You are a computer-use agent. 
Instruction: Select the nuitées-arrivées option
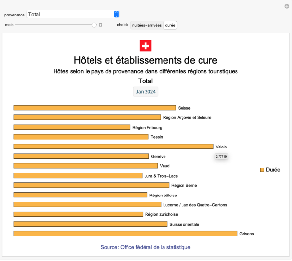pos(146,25)
